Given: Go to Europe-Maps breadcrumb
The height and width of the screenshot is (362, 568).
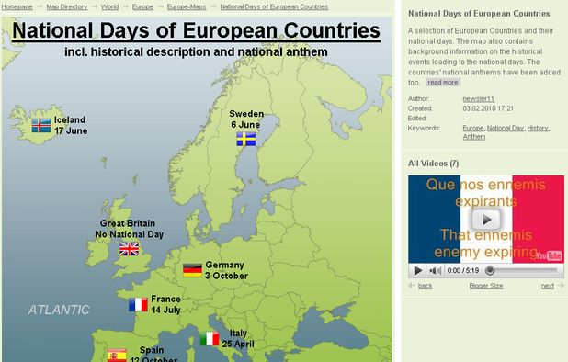Looking at the screenshot, I should pos(187,6).
